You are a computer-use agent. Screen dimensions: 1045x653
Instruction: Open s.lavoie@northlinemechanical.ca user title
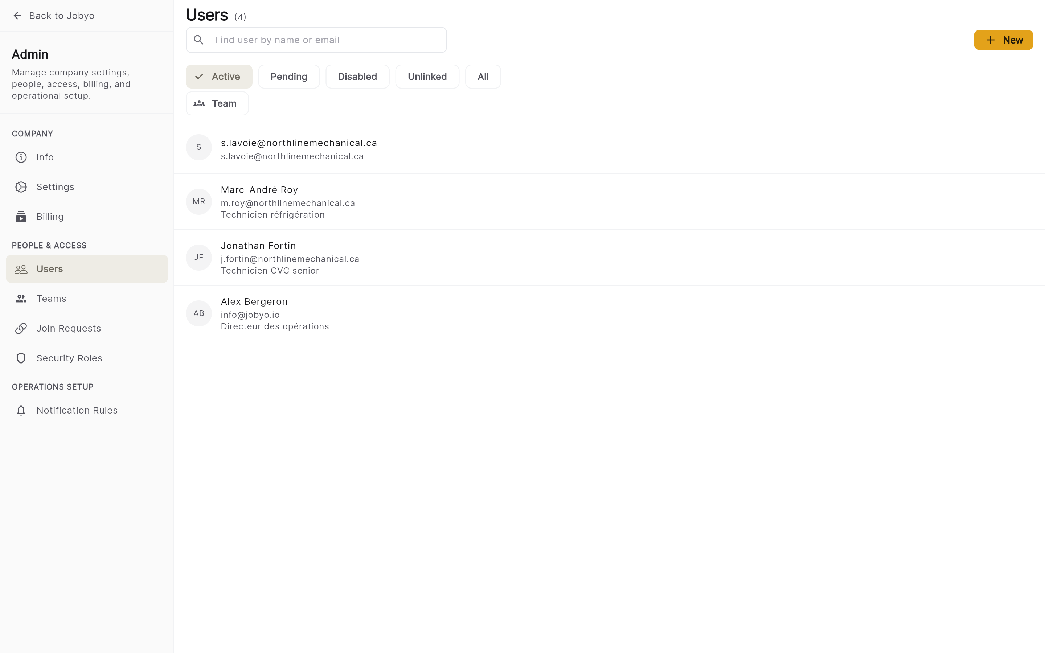tap(299, 143)
